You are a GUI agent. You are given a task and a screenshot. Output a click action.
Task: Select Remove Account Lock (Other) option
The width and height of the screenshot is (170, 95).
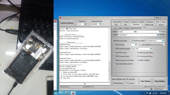[114, 60]
